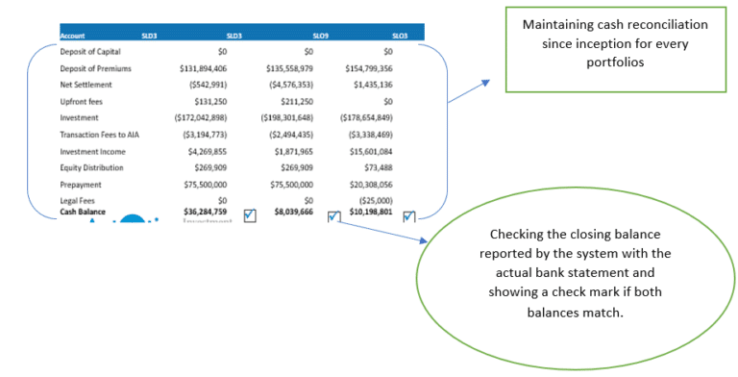Click the Transaction Fees to AIA label

pyautogui.click(x=100, y=135)
